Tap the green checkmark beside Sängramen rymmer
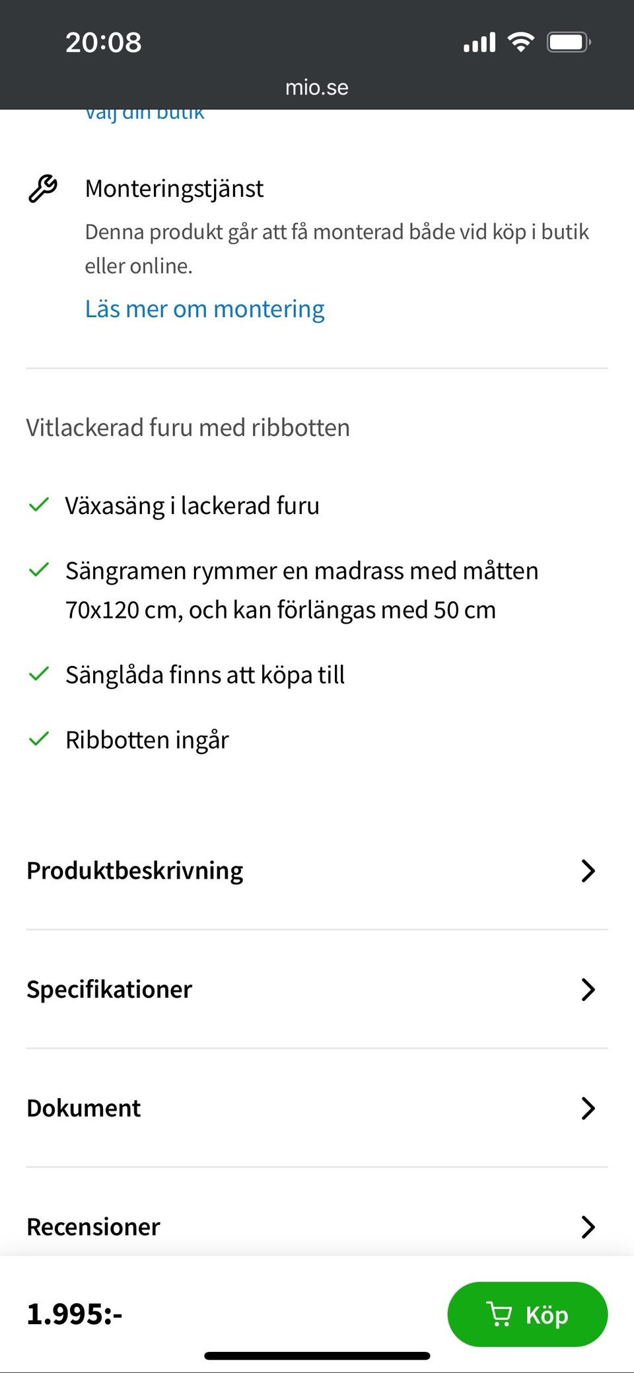This screenshot has height=1373, width=634. point(39,570)
